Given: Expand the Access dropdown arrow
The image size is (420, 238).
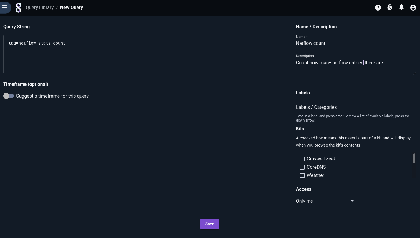Looking at the screenshot, I should pos(352,201).
